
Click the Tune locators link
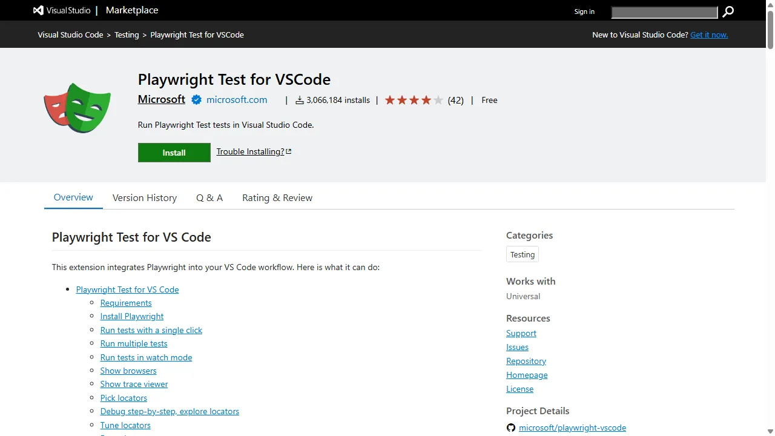125,425
